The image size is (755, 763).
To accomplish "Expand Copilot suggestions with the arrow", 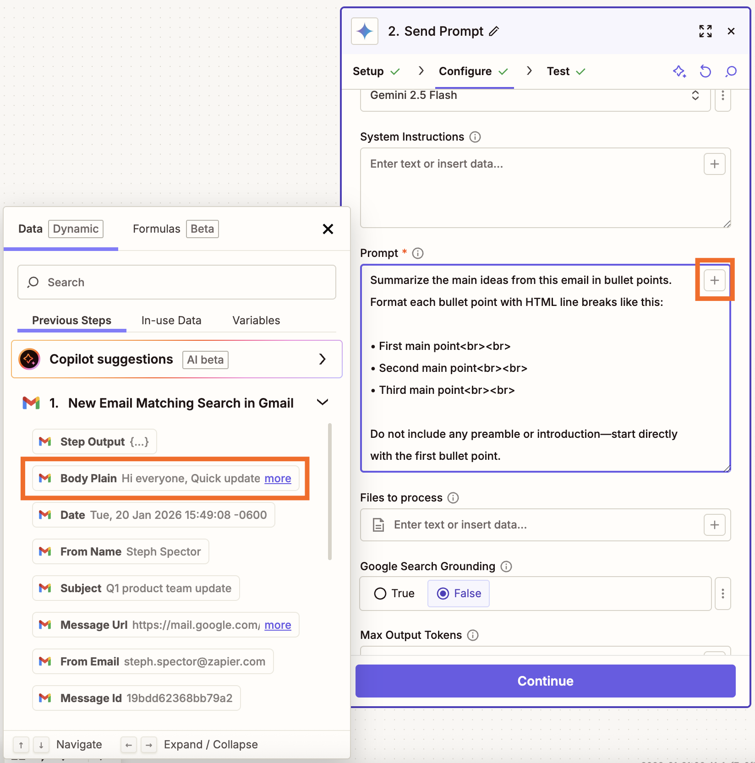I will pos(323,359).
